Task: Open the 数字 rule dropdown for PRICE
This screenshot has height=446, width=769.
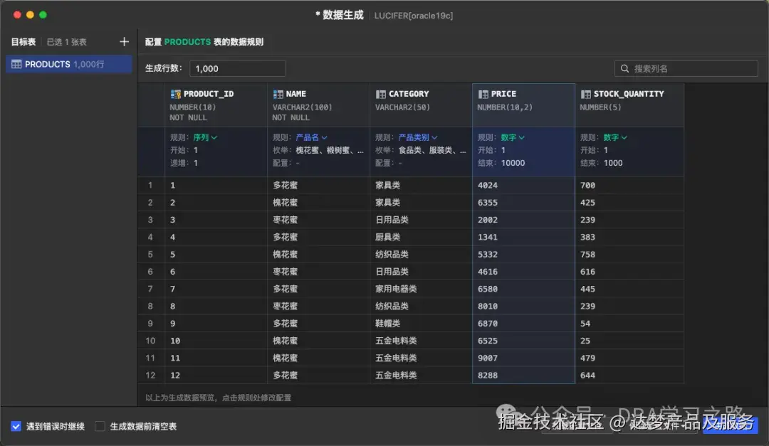Action: point(508,137)
